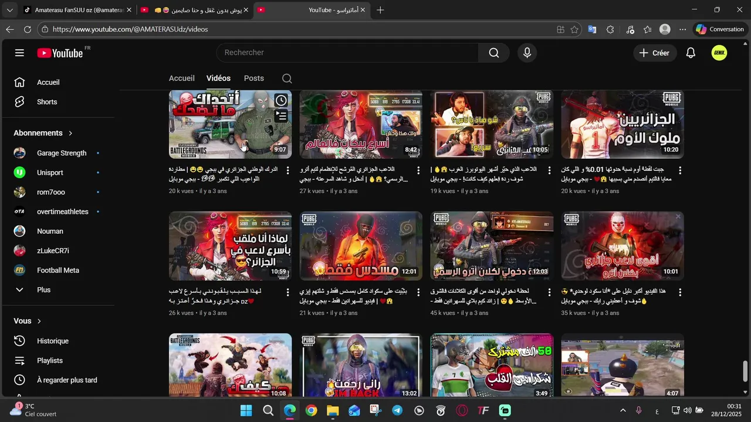
Task: Click translate page icon in address bar
Action: click(592, 29)
